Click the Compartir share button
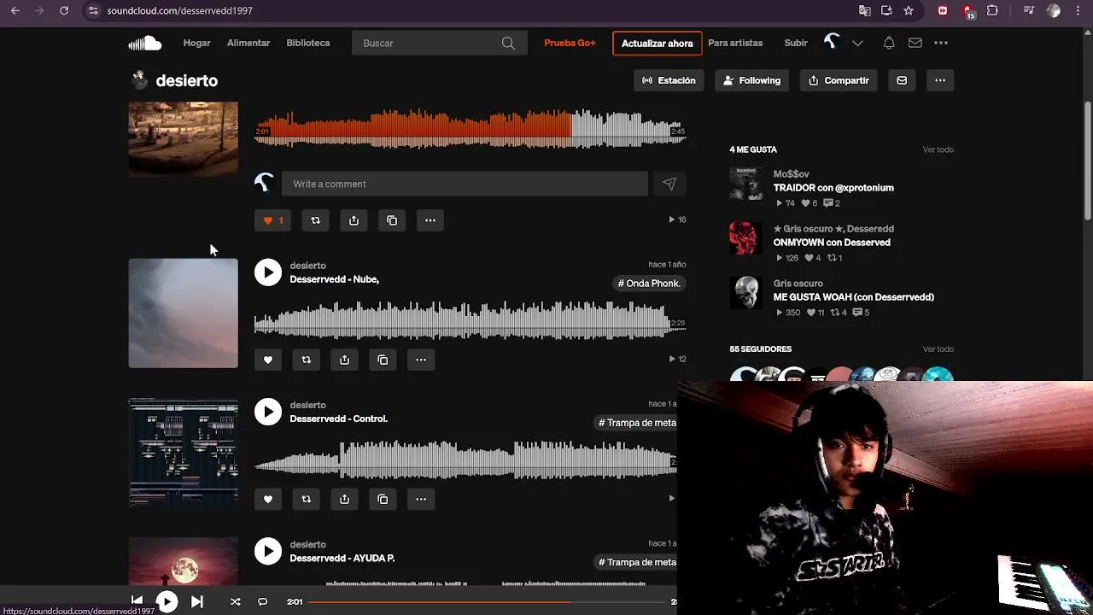Viewport: 1093px width, 615px height. (839, 80)
